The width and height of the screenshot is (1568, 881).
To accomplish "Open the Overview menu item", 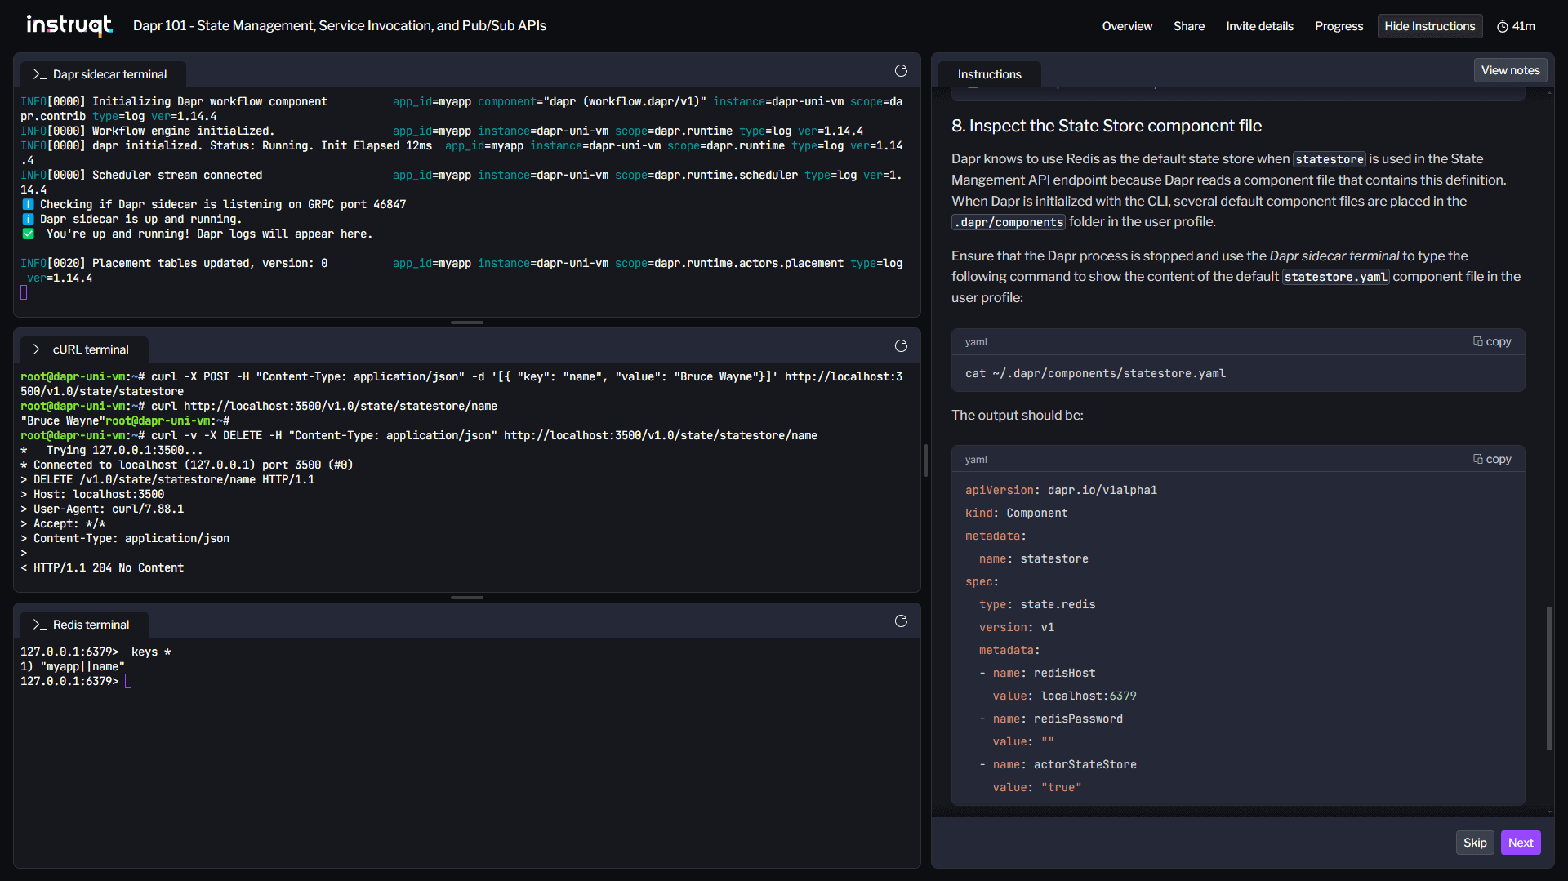I will click(x=1127, y=26).
